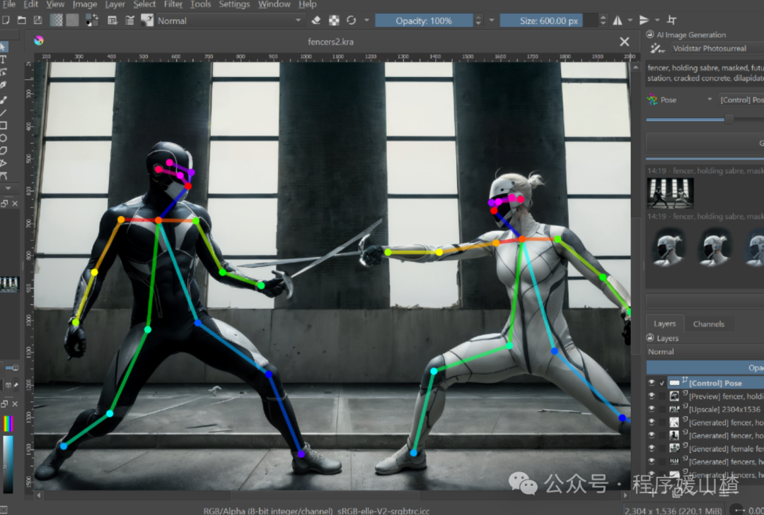Screen dimensions: 764x515
Task: Create a new document from the toolbar
Action: pos(6,20)
